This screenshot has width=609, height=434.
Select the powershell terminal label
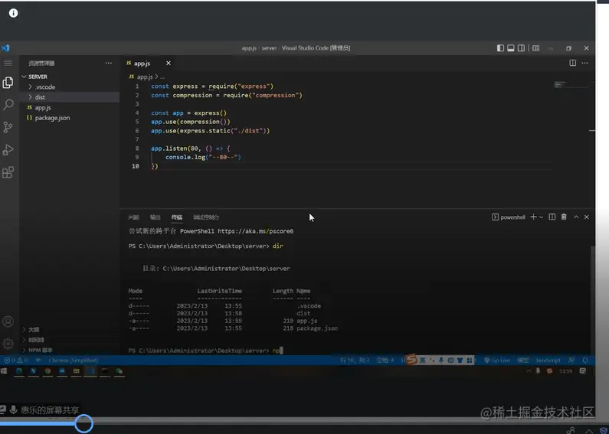coord(509,217)
